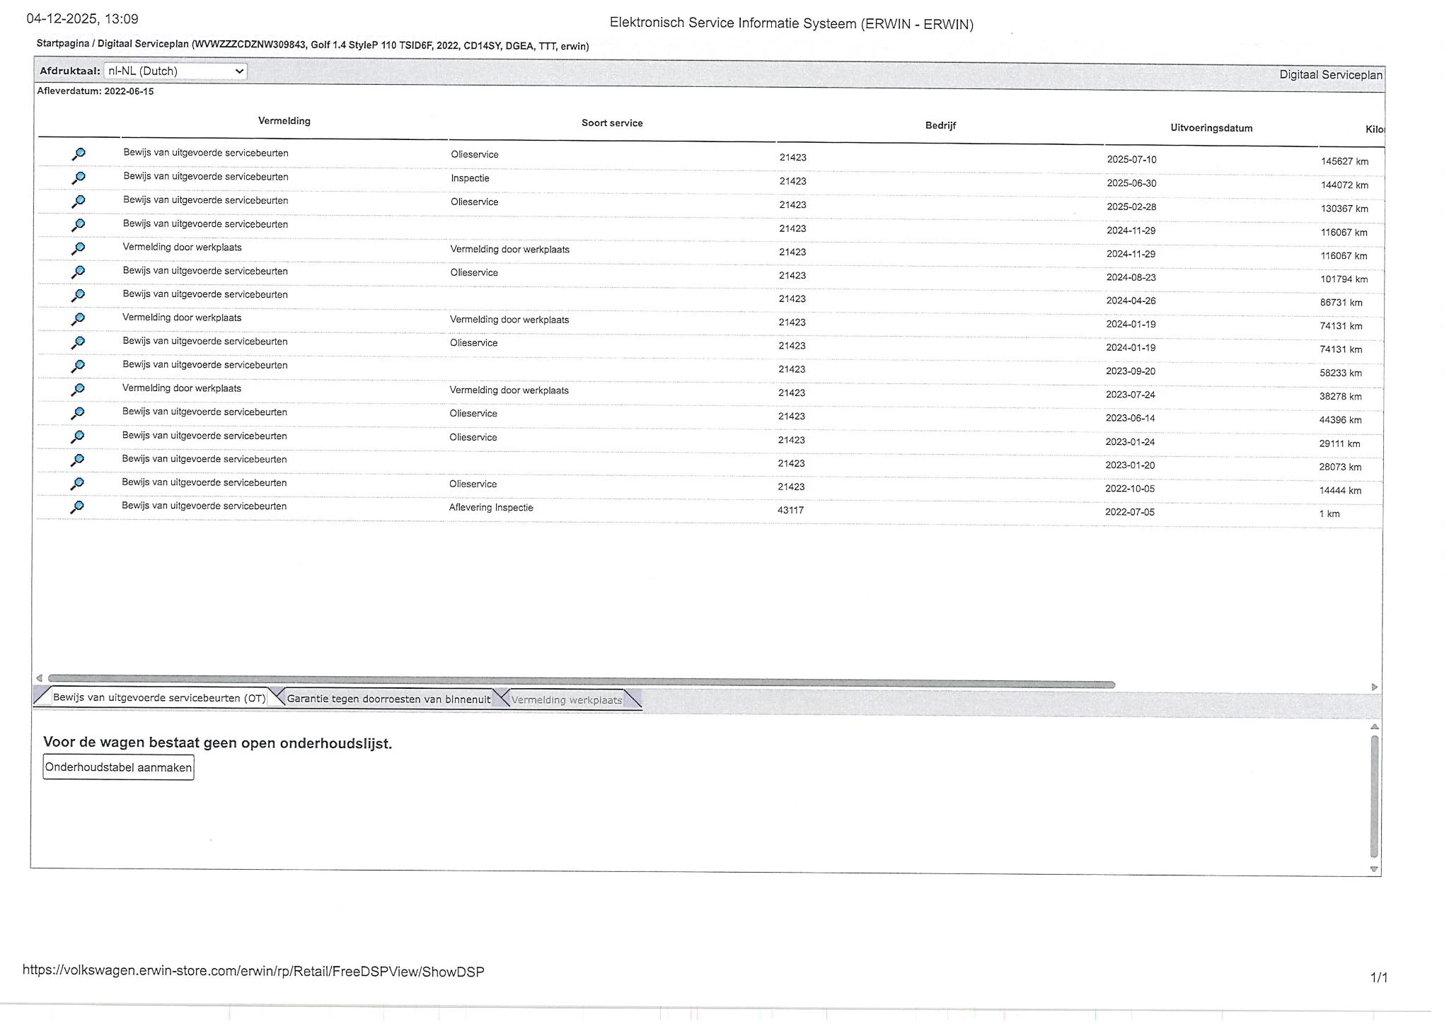This screenshot has width=1449, height=1024.
Task: Click magnifier for the 2023-06-14 Olieservice row
Action: tap(78, 413)
